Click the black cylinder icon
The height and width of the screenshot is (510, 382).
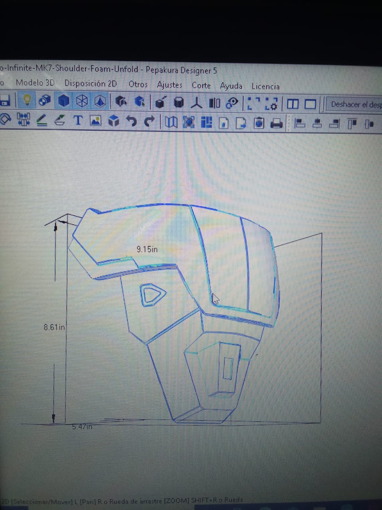click(x=179, y=103)
